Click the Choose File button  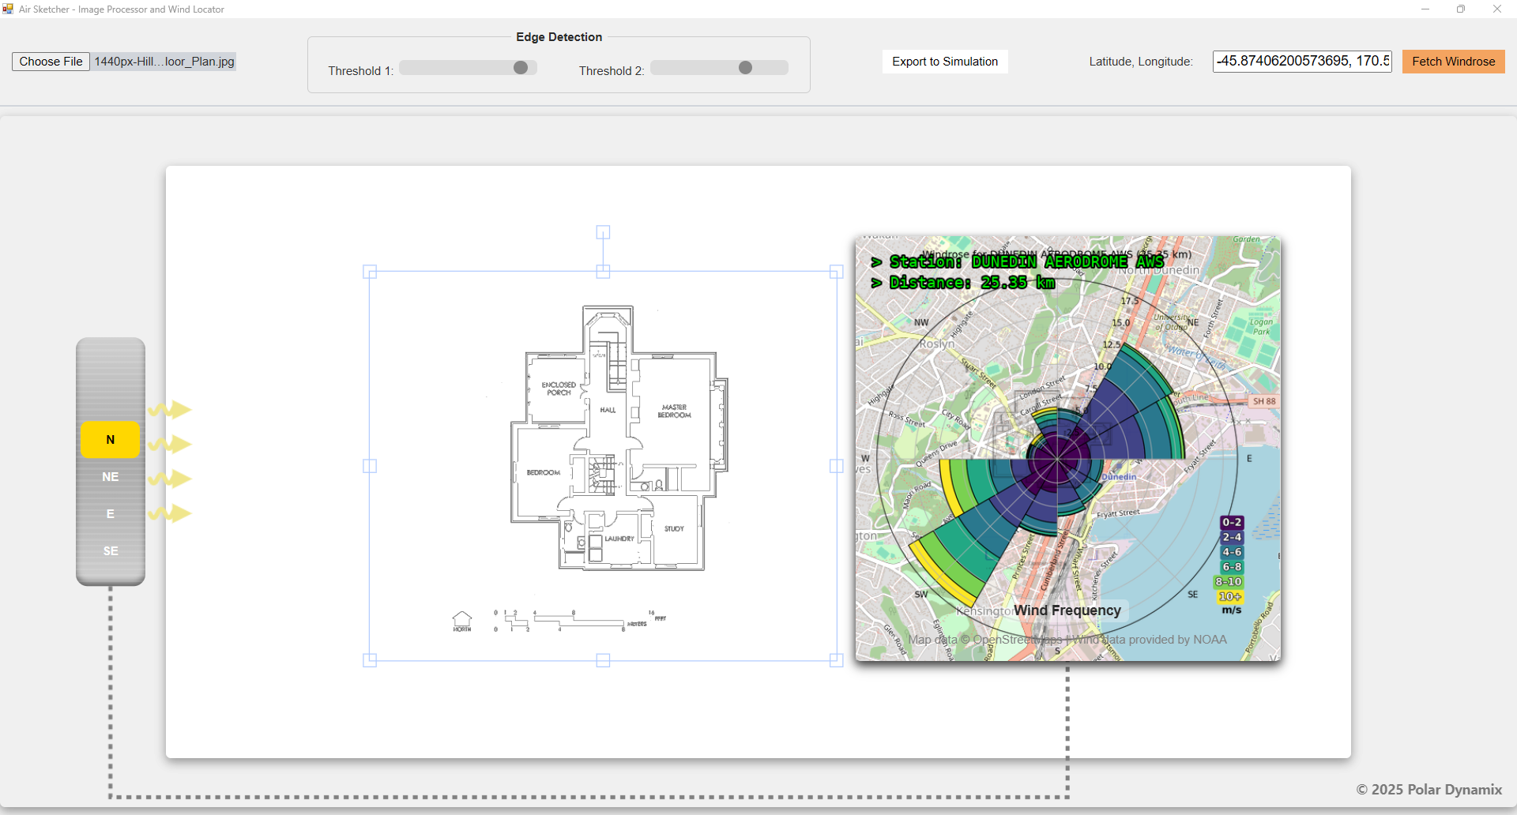click(51, 62)
